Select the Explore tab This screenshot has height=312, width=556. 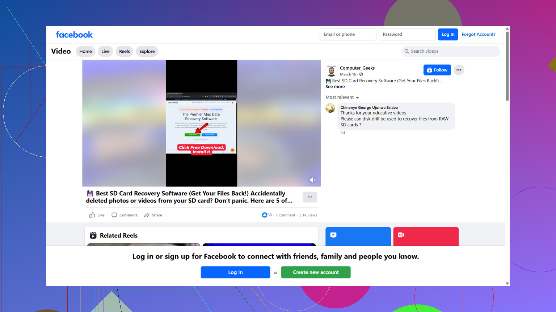(147, 51)
